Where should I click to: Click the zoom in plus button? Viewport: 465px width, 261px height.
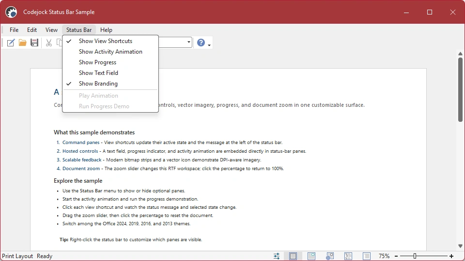click(451, 256)
